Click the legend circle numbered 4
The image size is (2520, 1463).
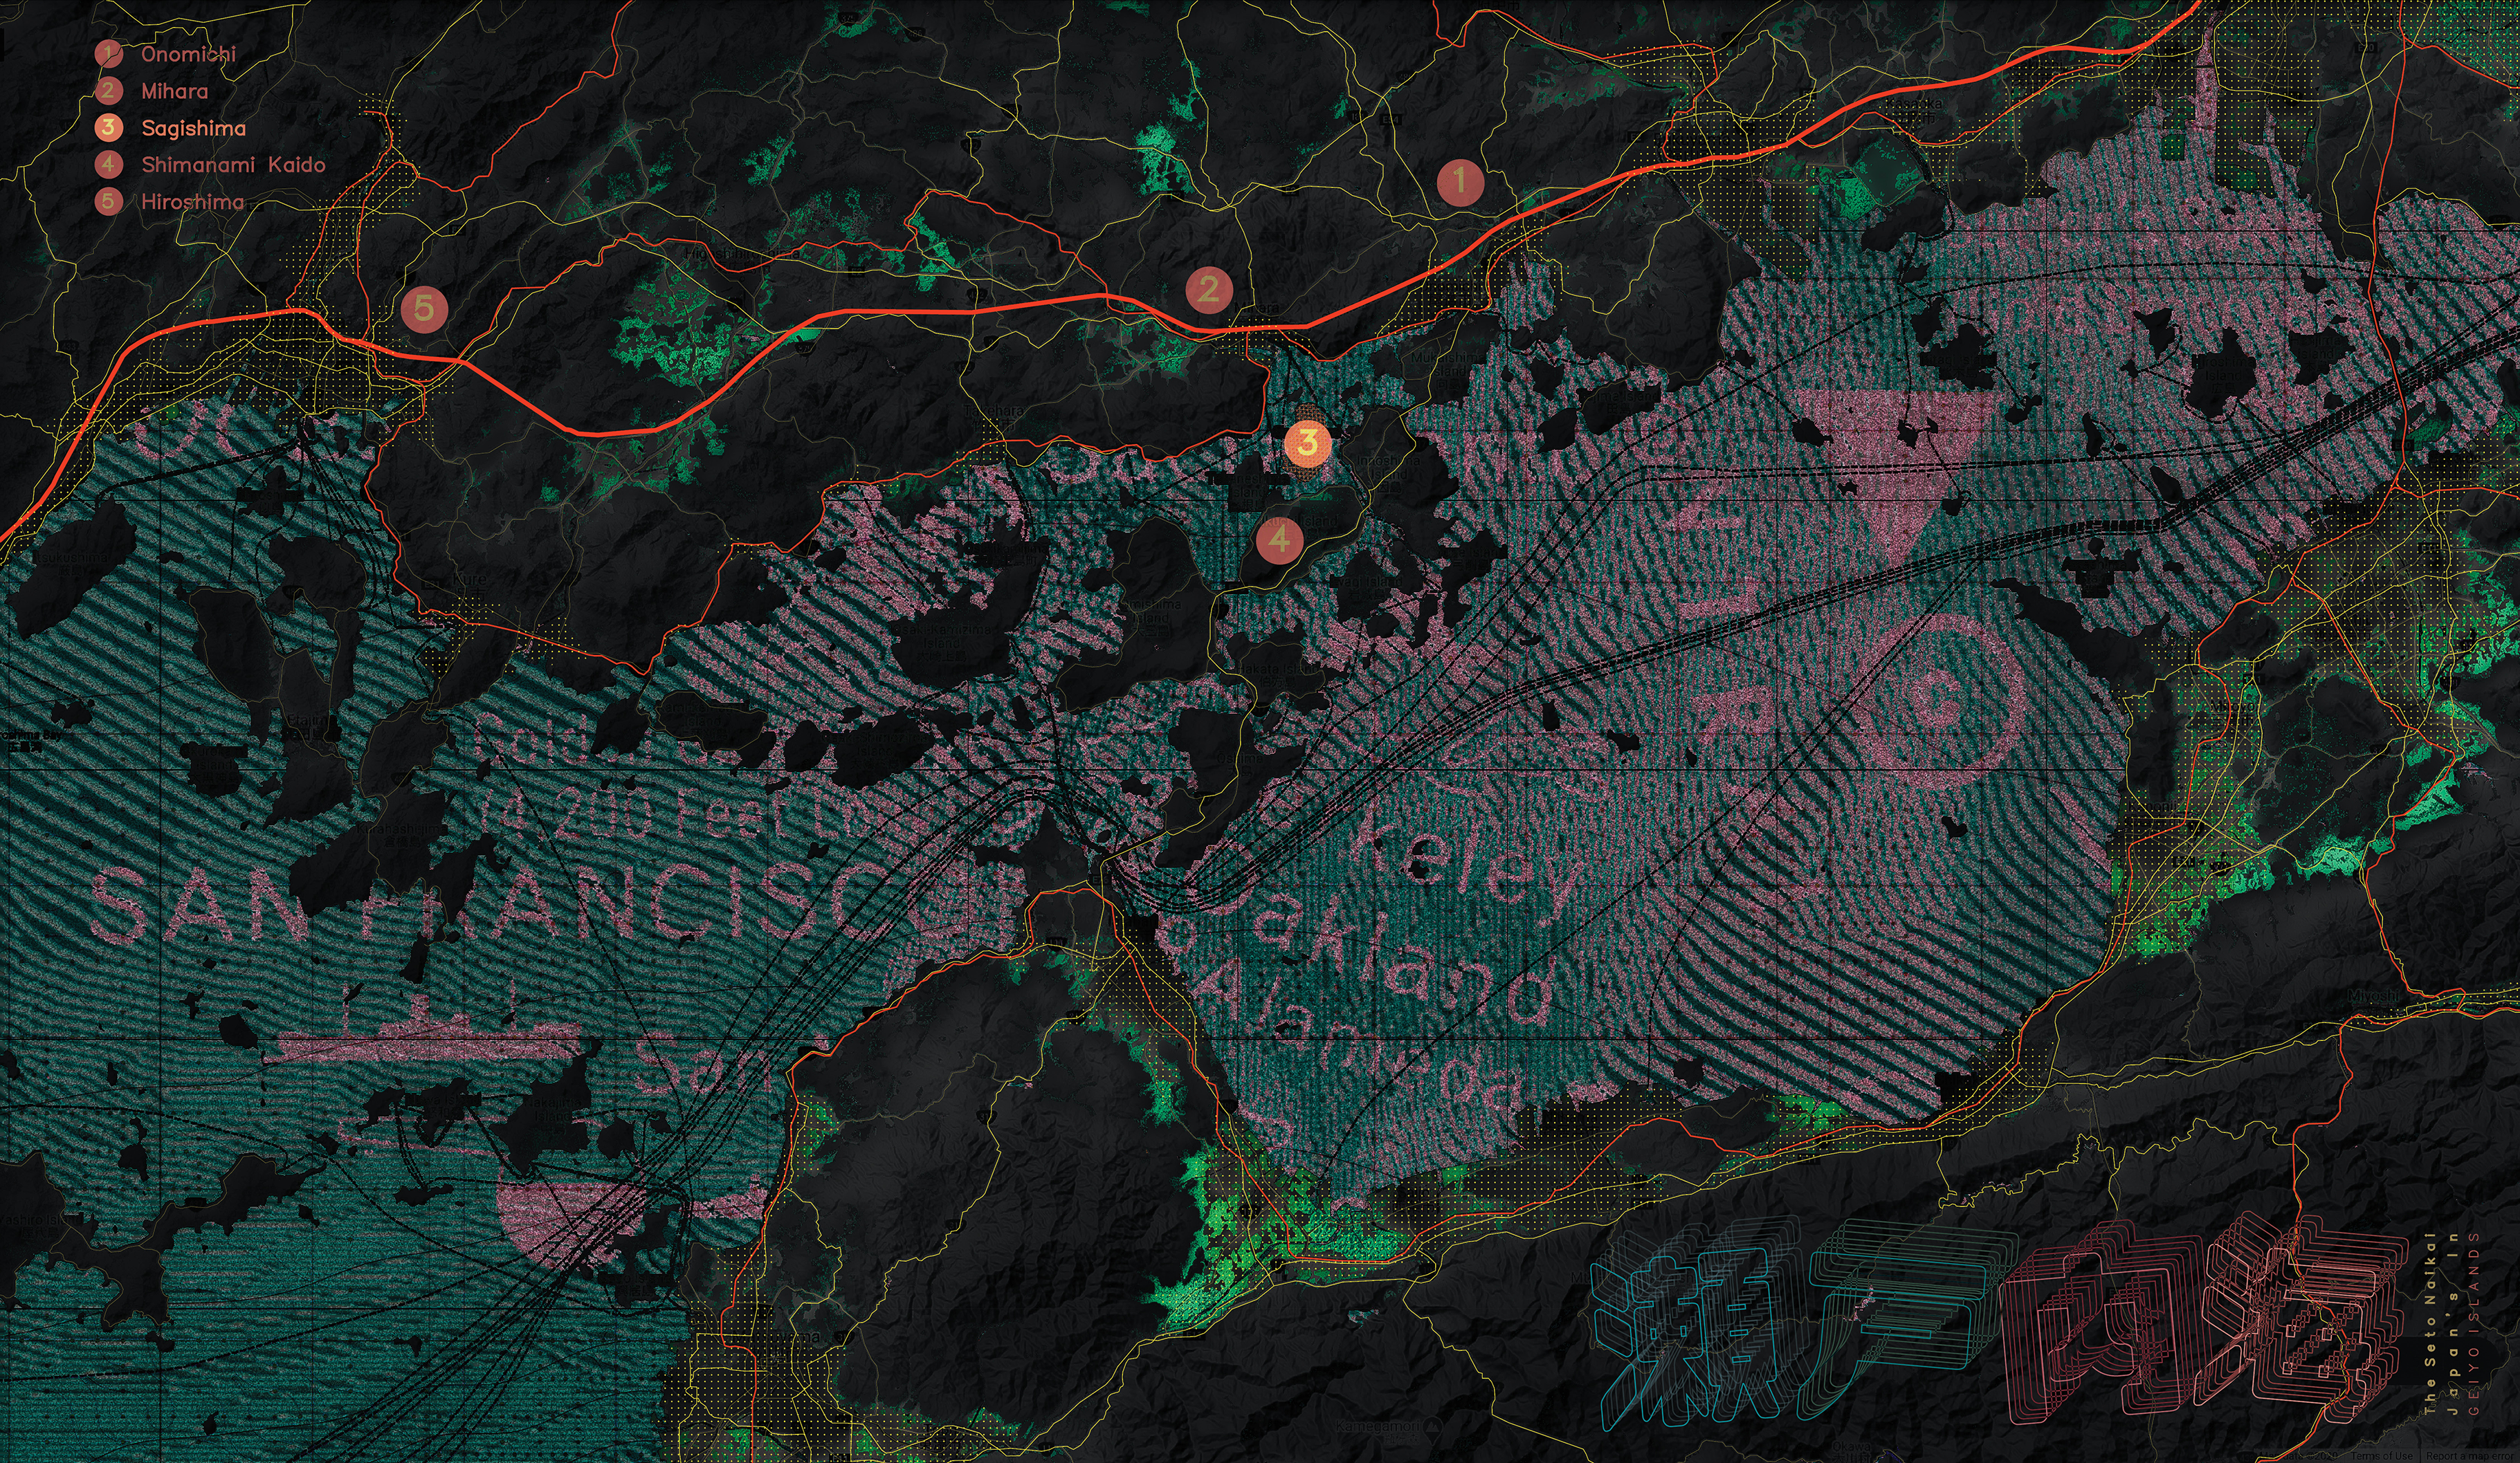(x=108, y=165)
